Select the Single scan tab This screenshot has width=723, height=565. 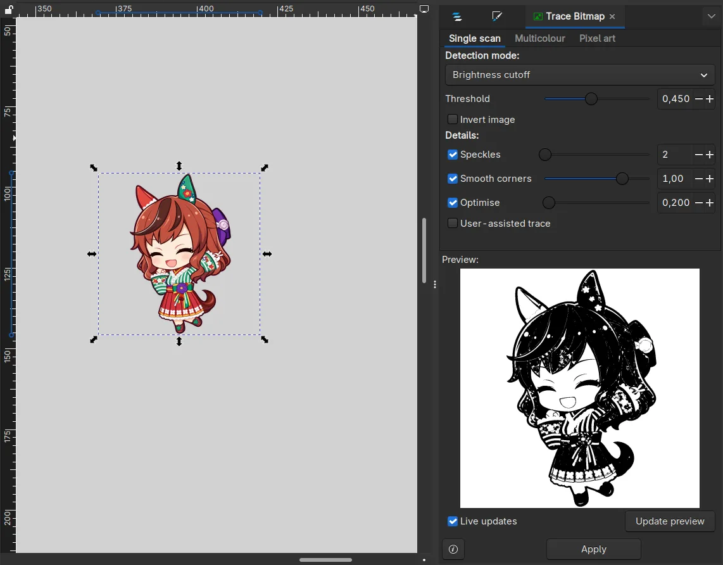pyautogui.click(x=474, y=38)
